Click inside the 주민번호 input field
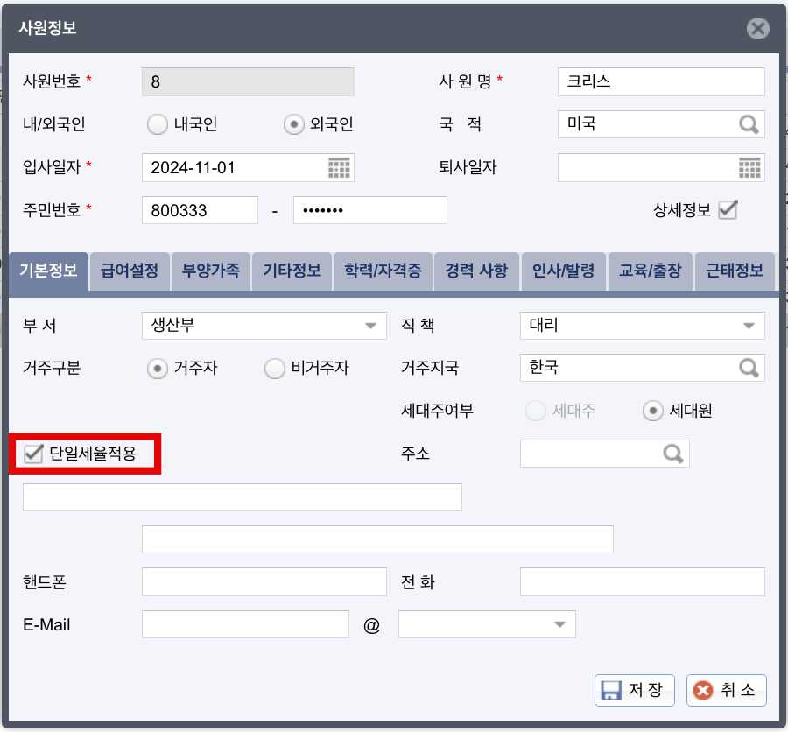 click(201, 209)
